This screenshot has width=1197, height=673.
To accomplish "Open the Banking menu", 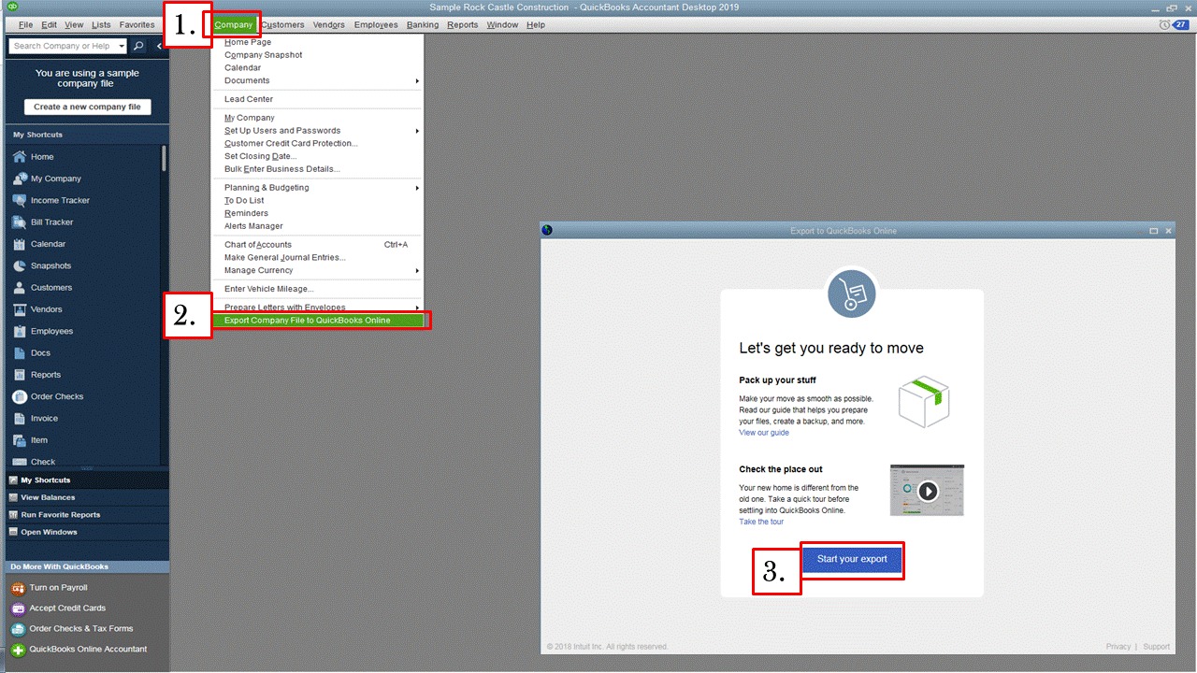I will (x=422, y=24).
